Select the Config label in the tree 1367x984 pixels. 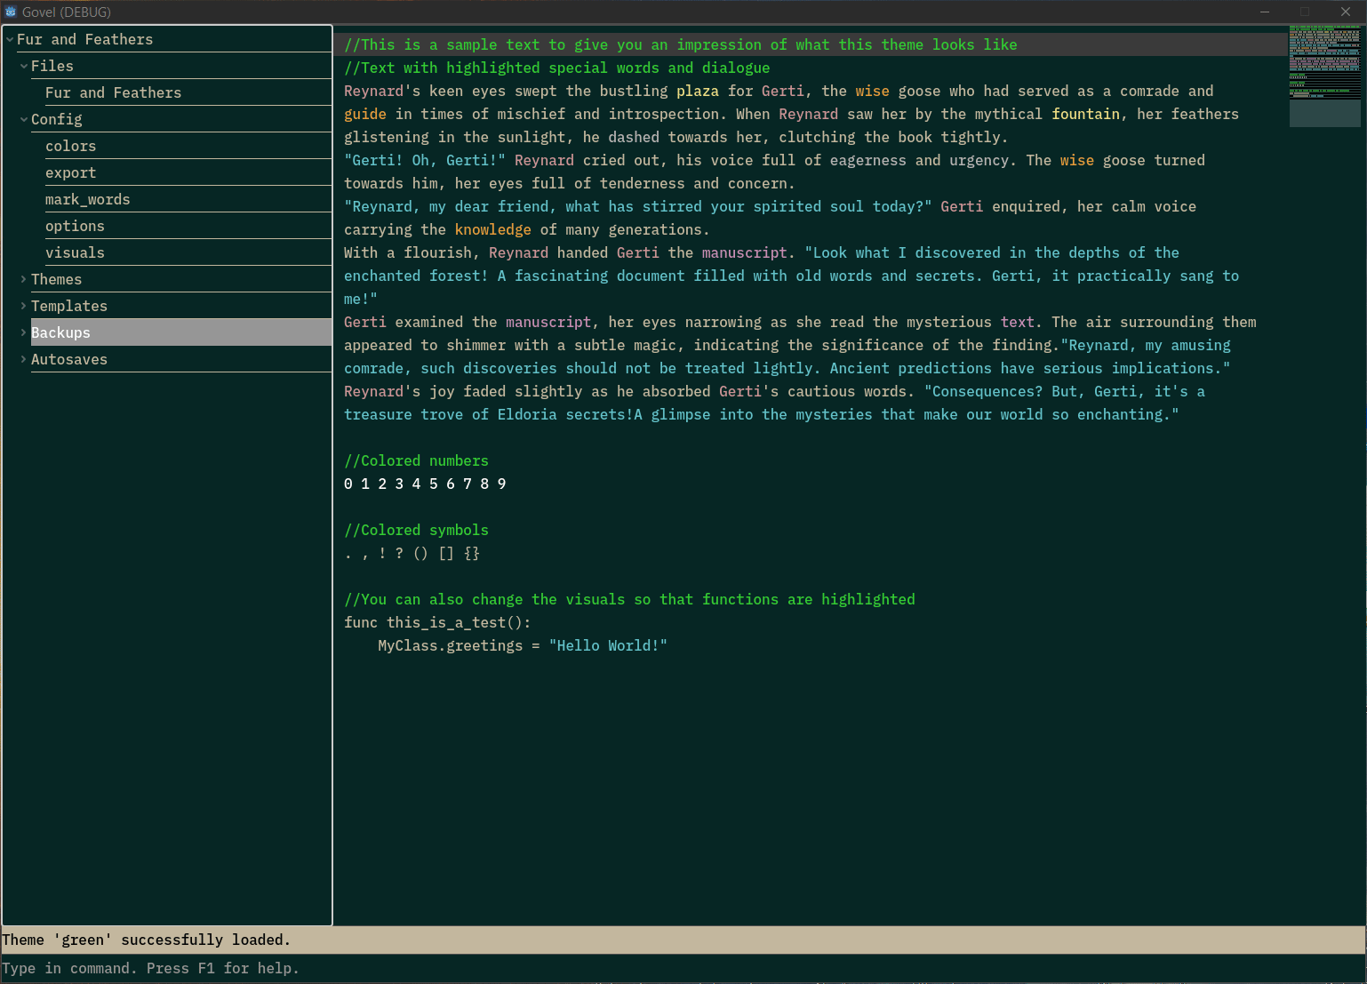pyautogui.click(x=56, y=119)
